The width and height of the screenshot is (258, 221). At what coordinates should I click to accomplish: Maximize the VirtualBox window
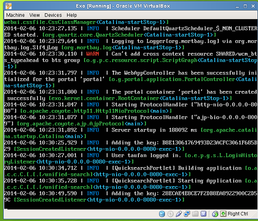(245, 6)
